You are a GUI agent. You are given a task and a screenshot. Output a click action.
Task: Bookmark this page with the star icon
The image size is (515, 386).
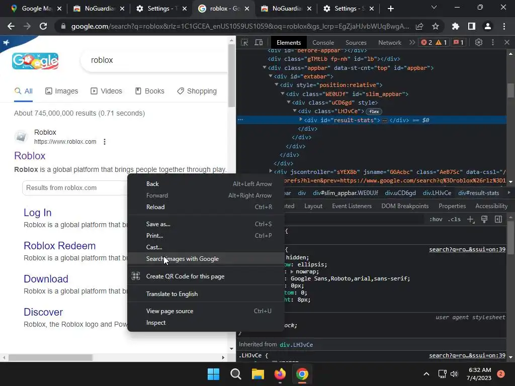coord(435,26)
